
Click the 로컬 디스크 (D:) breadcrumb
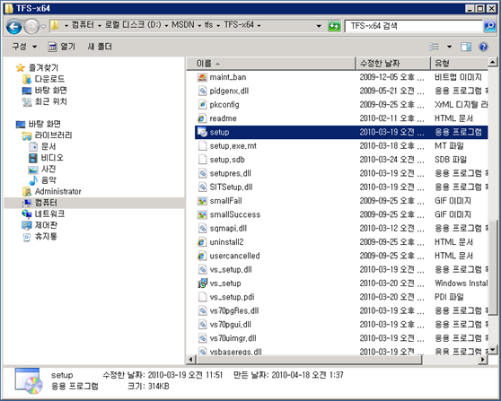point(133,24)
